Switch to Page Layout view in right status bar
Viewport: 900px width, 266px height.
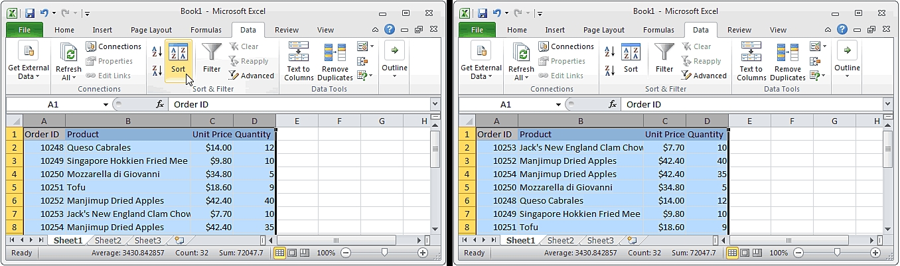pos(745,253)
